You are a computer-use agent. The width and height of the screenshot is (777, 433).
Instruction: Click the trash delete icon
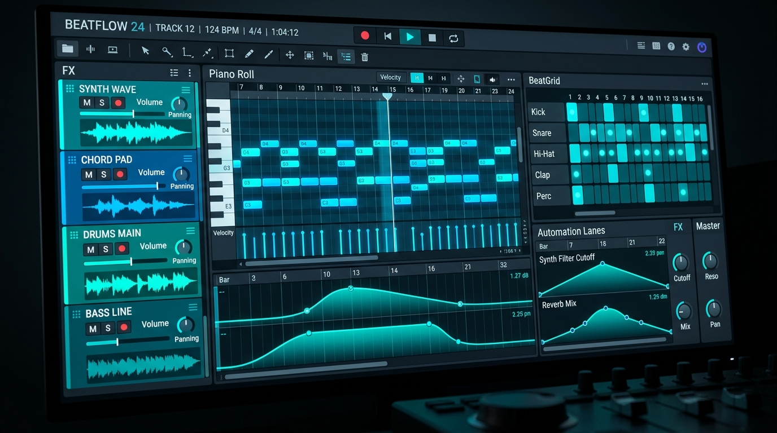pyautogui.click(x=365, y=57)
